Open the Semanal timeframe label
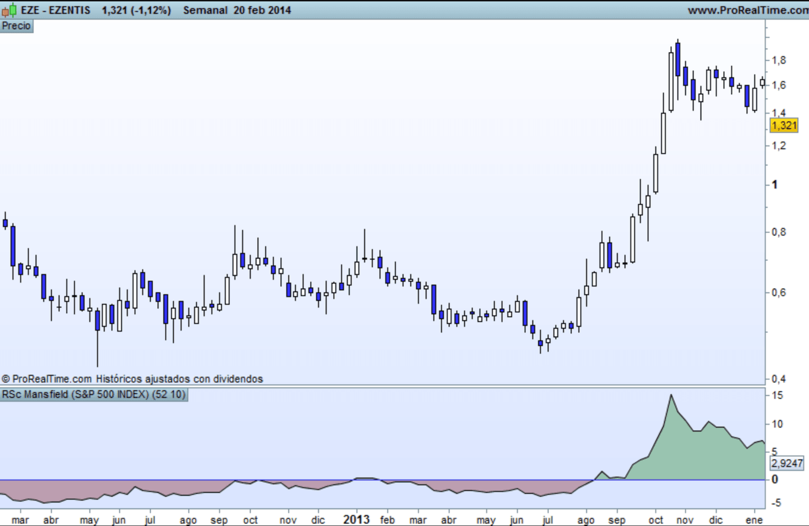 205,10
